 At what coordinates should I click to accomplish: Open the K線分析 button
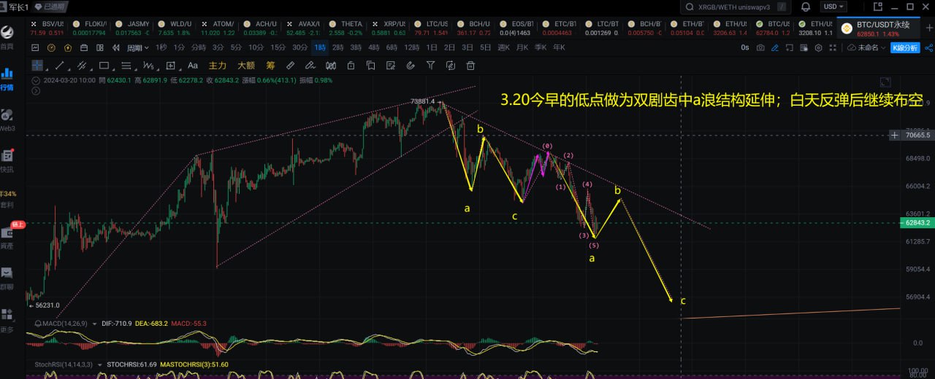click(905, 47)
